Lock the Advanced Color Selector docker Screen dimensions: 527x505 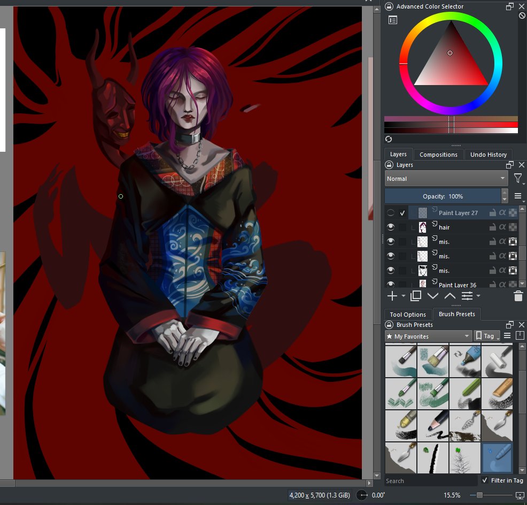coord(389,6)
